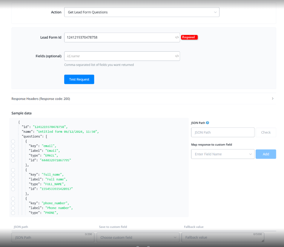Choose the radio beside "type": "FULL_NAME"
Image resolution: width=284 pixels, height=247 pixels.
13,184
